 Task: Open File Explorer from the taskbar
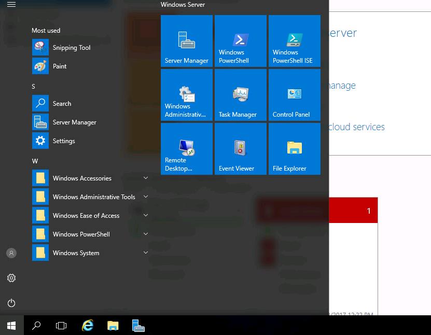tap(113, 325)
